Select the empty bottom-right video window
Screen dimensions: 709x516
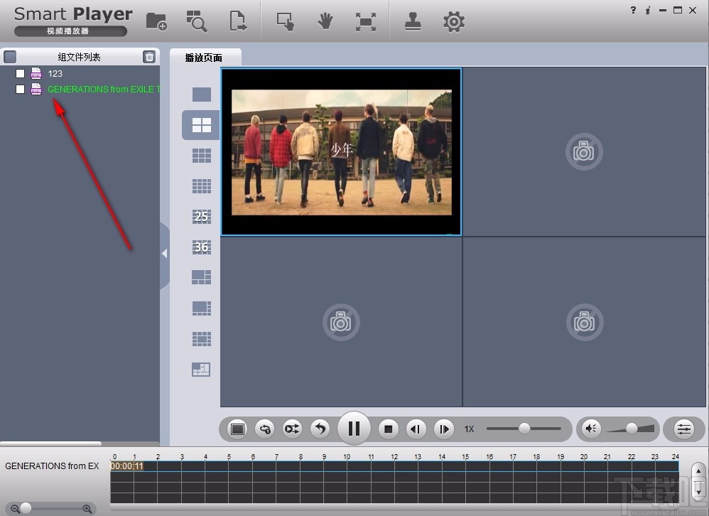pos(584,321)
